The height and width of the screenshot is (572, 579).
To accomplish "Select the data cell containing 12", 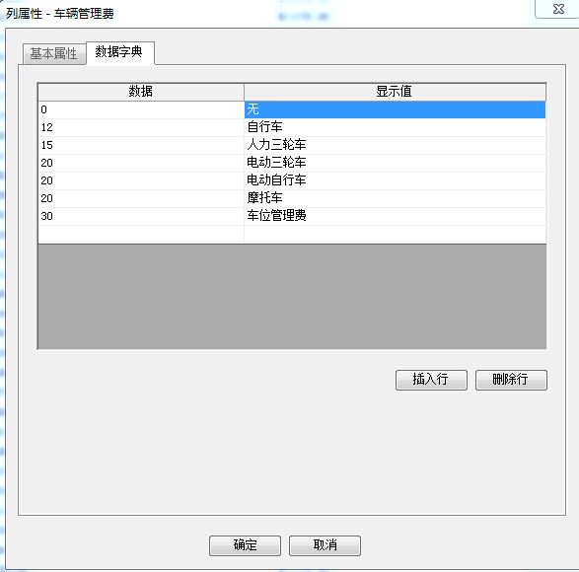I will point(141,127).
